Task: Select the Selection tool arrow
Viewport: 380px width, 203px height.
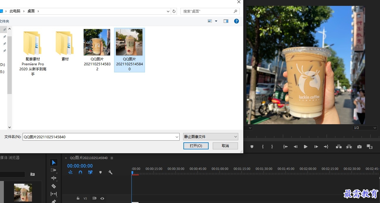Action: pos(53,162)
